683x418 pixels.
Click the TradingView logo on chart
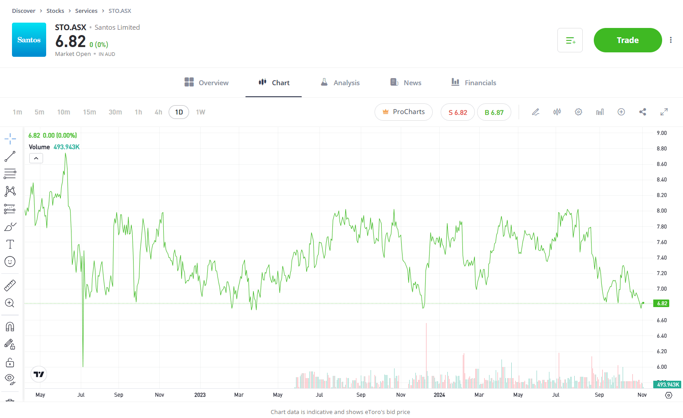pyautogui.click(x=39, y=375)
